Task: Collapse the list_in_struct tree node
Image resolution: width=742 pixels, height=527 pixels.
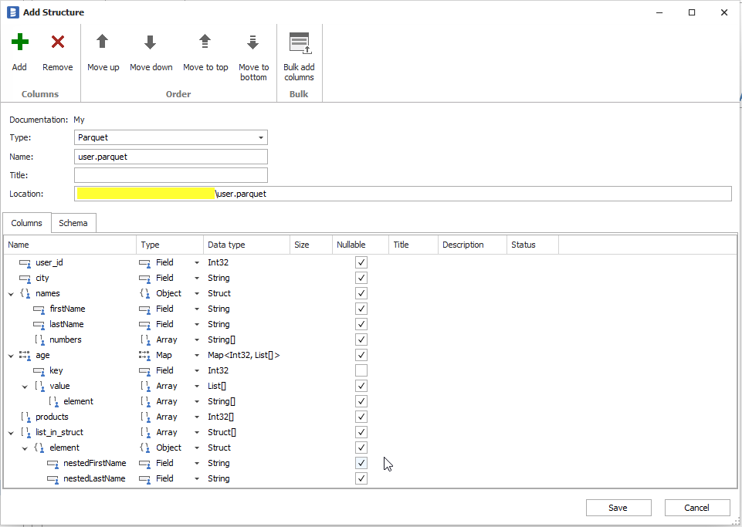Action: click(11, 432)
